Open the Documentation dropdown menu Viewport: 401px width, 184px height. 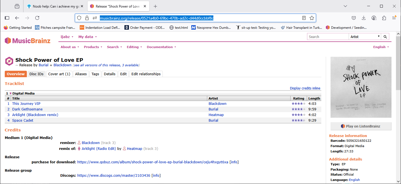(x=162, y=47)
